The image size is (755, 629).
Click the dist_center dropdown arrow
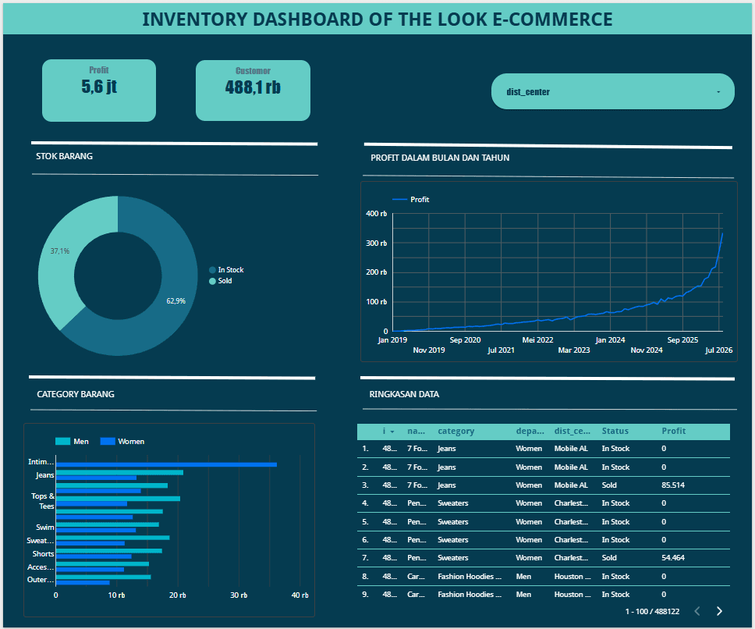point(718,92)
